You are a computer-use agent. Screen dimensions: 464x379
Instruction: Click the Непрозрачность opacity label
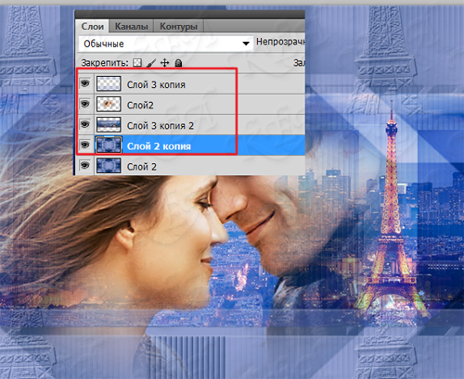[280, 42]
